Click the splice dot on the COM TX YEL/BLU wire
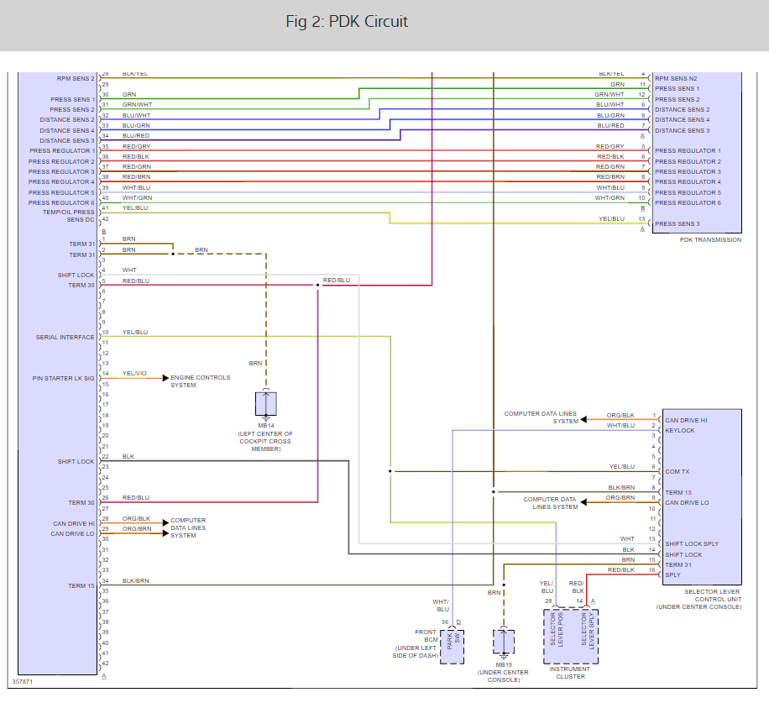The width and height of the screenshot is (769, 703). pyautogui.click(x=390, y=471)
